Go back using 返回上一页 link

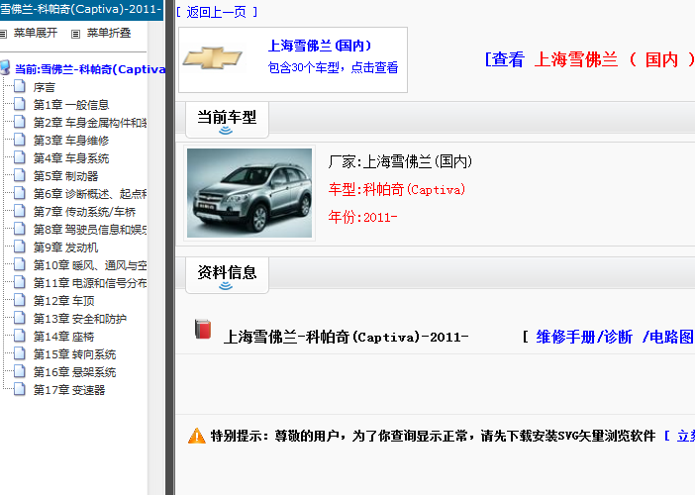(x=217, y=12)
